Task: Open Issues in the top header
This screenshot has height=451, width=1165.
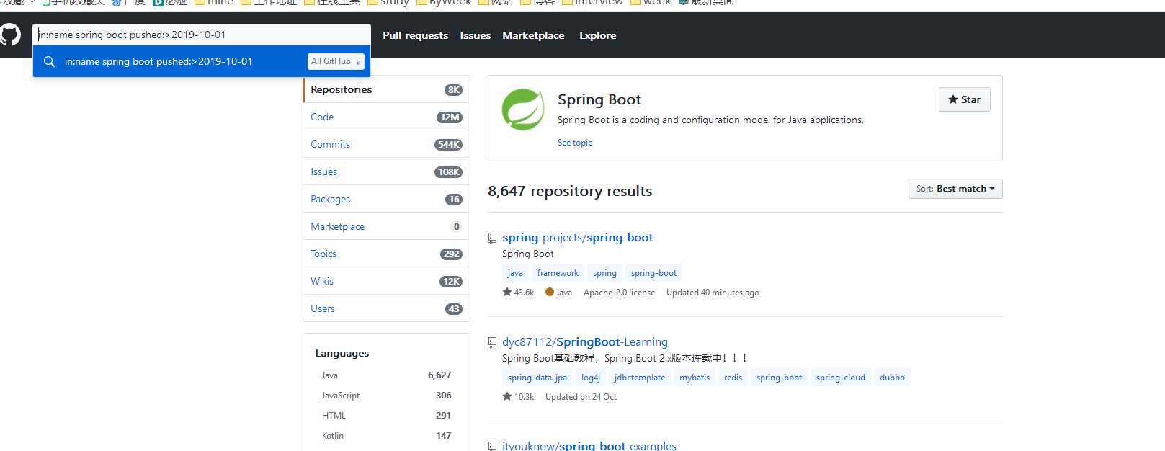Action: click(x=476, y=35)
